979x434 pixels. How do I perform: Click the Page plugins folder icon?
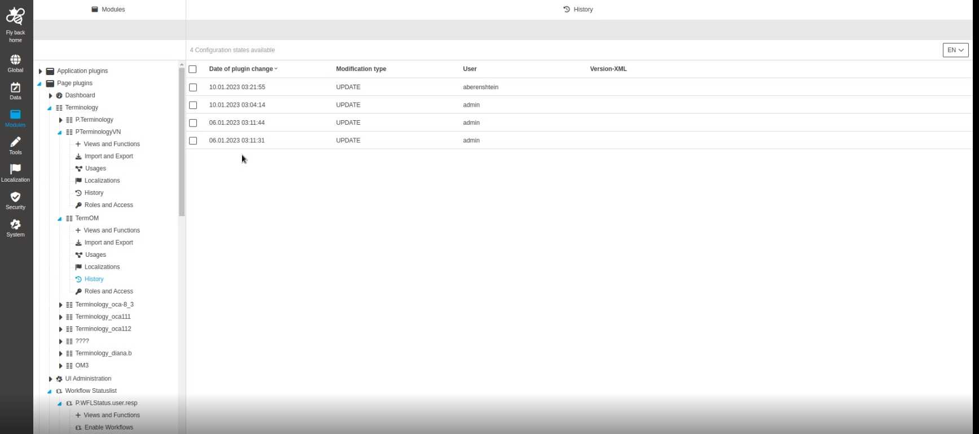click(50, 84)
